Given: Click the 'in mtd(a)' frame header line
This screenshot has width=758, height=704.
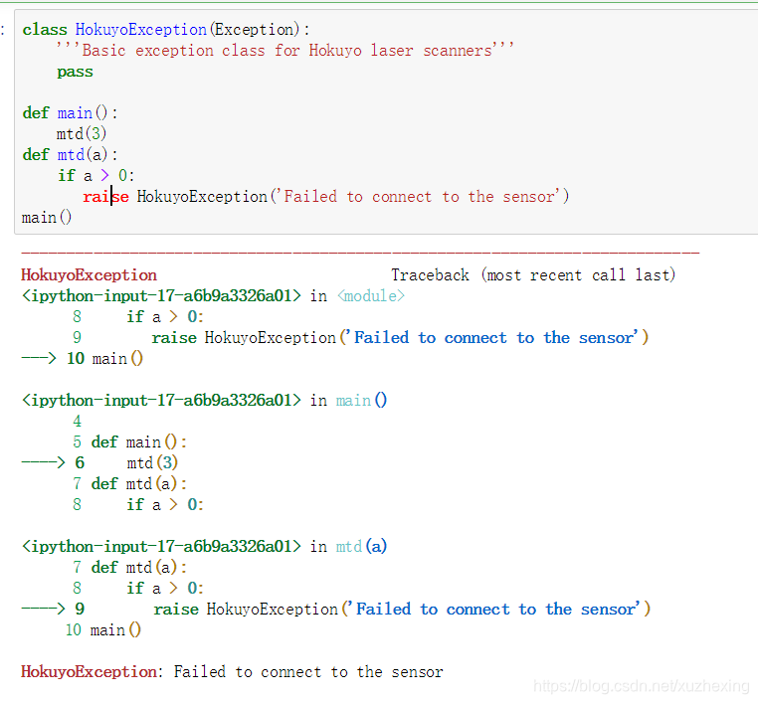Looking at the screenshot, I should tap(205, 547).
